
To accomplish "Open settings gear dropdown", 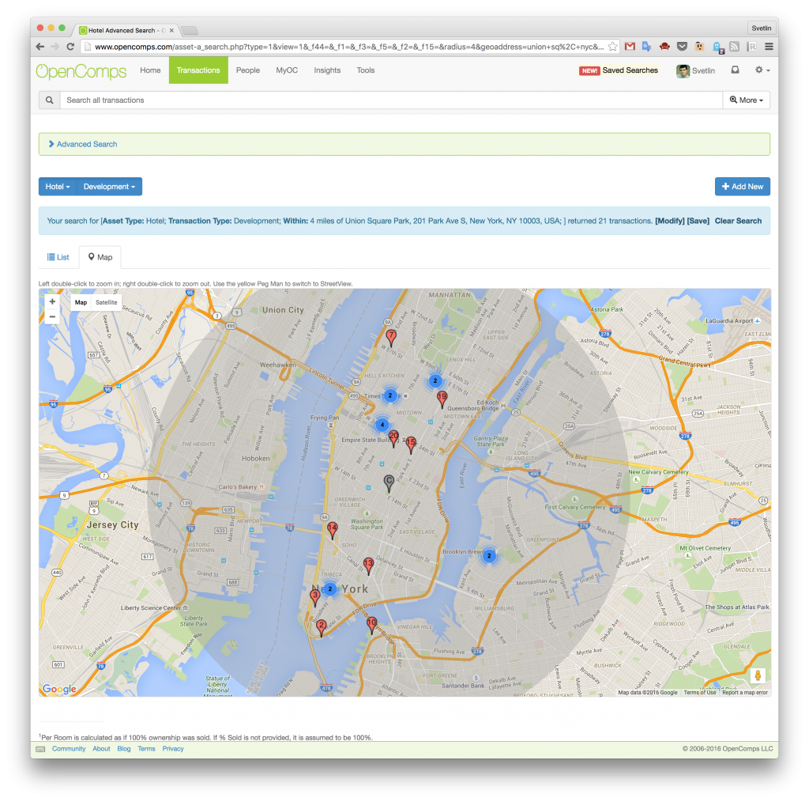I will (762, 70).
